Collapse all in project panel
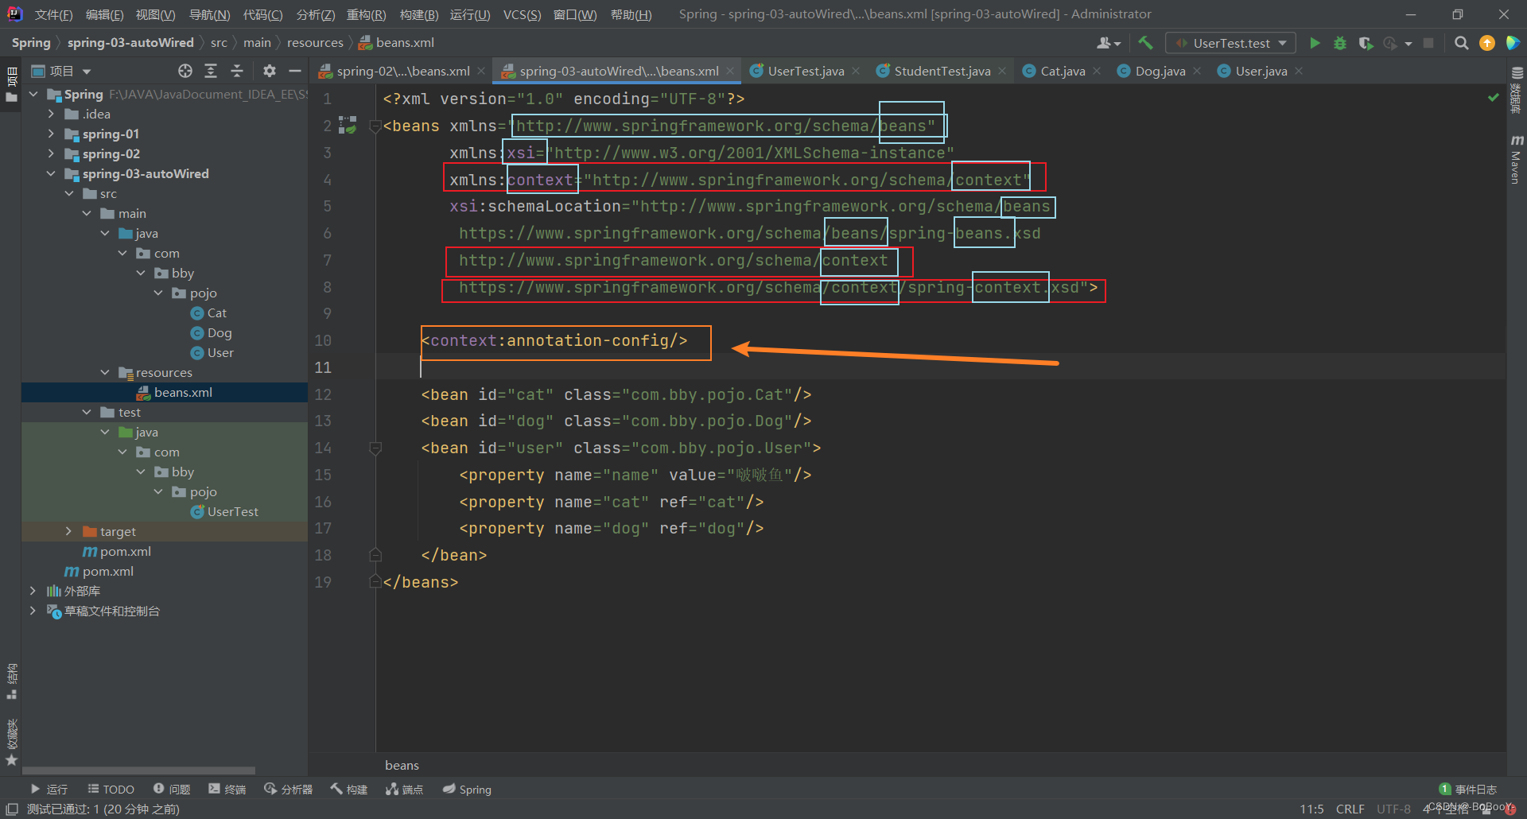Image resolution: width=1527 pixels, height=819 pixels. 237,71
